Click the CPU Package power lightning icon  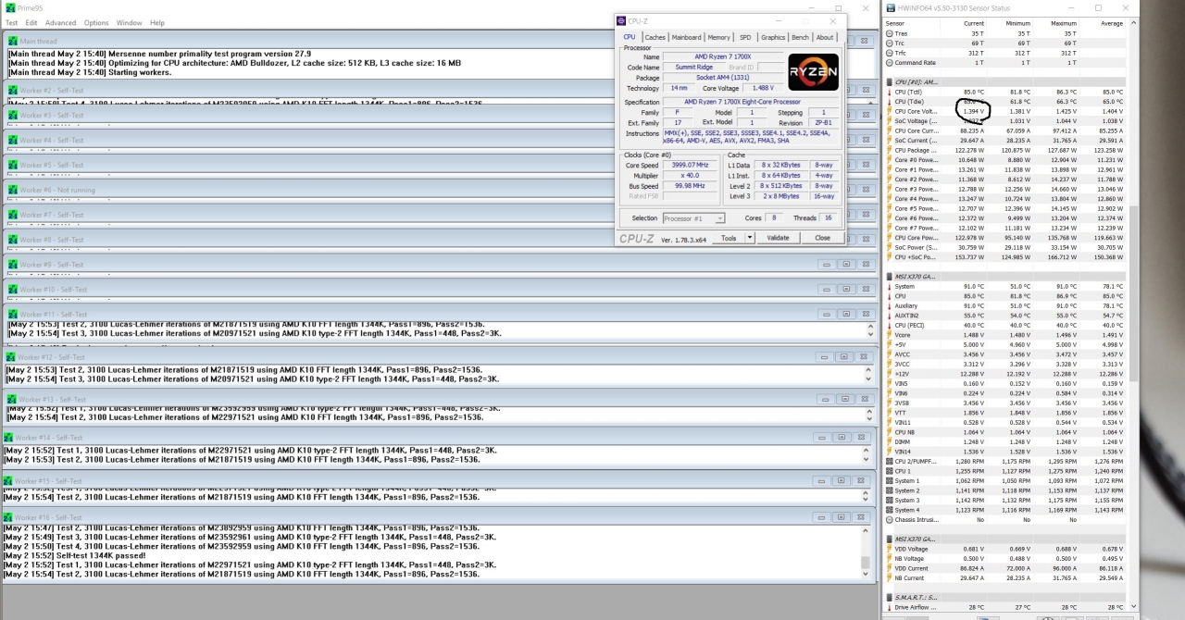[890, 150]
